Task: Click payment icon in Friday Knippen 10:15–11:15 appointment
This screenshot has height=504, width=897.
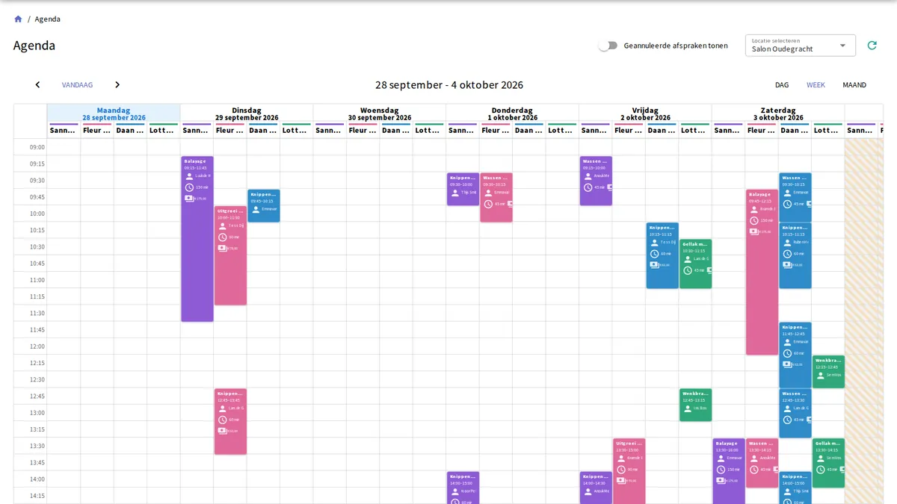Action: [654, 265]
